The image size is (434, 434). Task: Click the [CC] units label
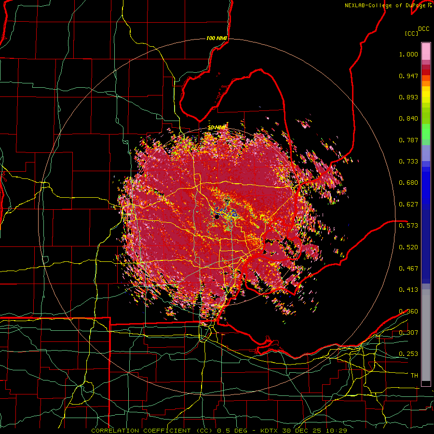pyautogui.click(x=411, y=33)
